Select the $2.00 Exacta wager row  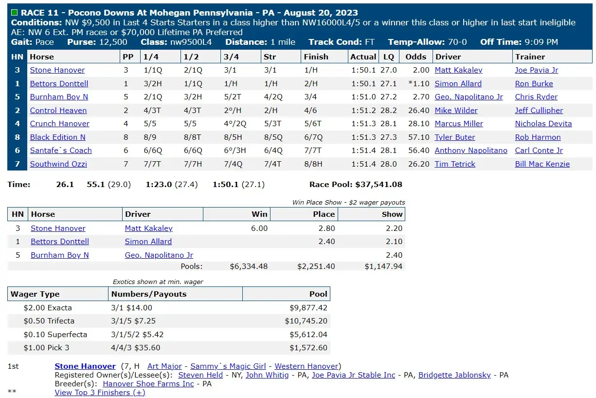click(x=169, y=308)
